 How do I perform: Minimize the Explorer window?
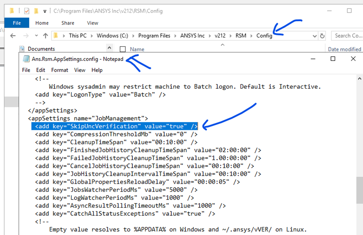click(329, 11)
